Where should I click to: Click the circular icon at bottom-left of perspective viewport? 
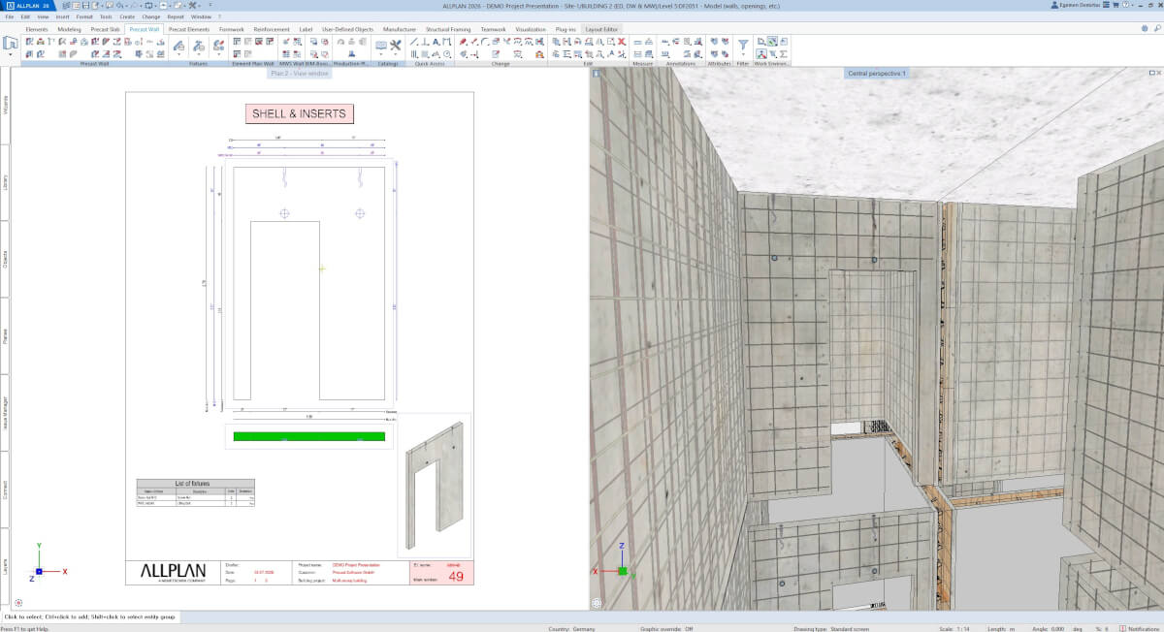point(597,602)
